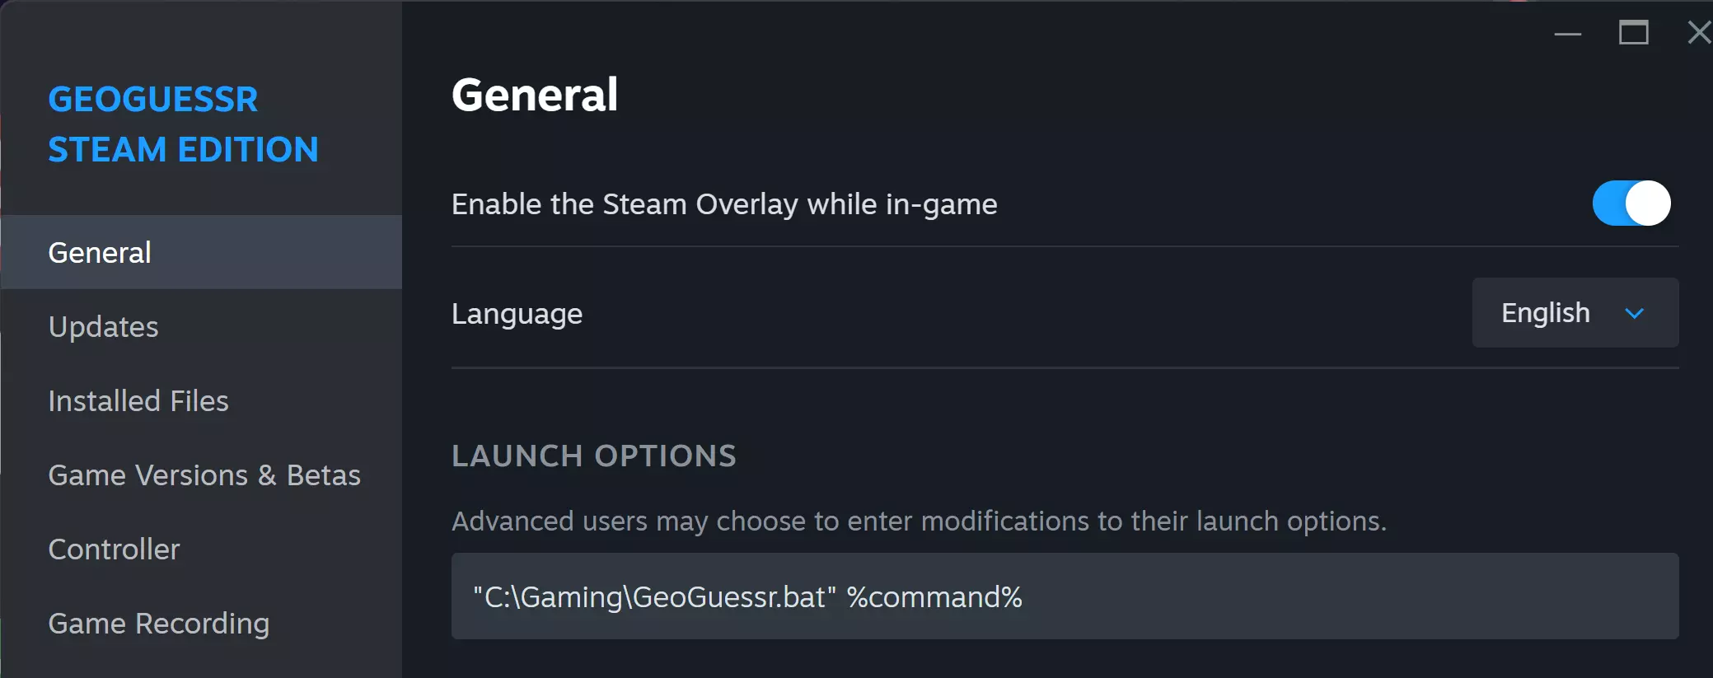Screen dimensions: 1713x678
Task: Select the General sidebar tab
Action: (100, 253)
